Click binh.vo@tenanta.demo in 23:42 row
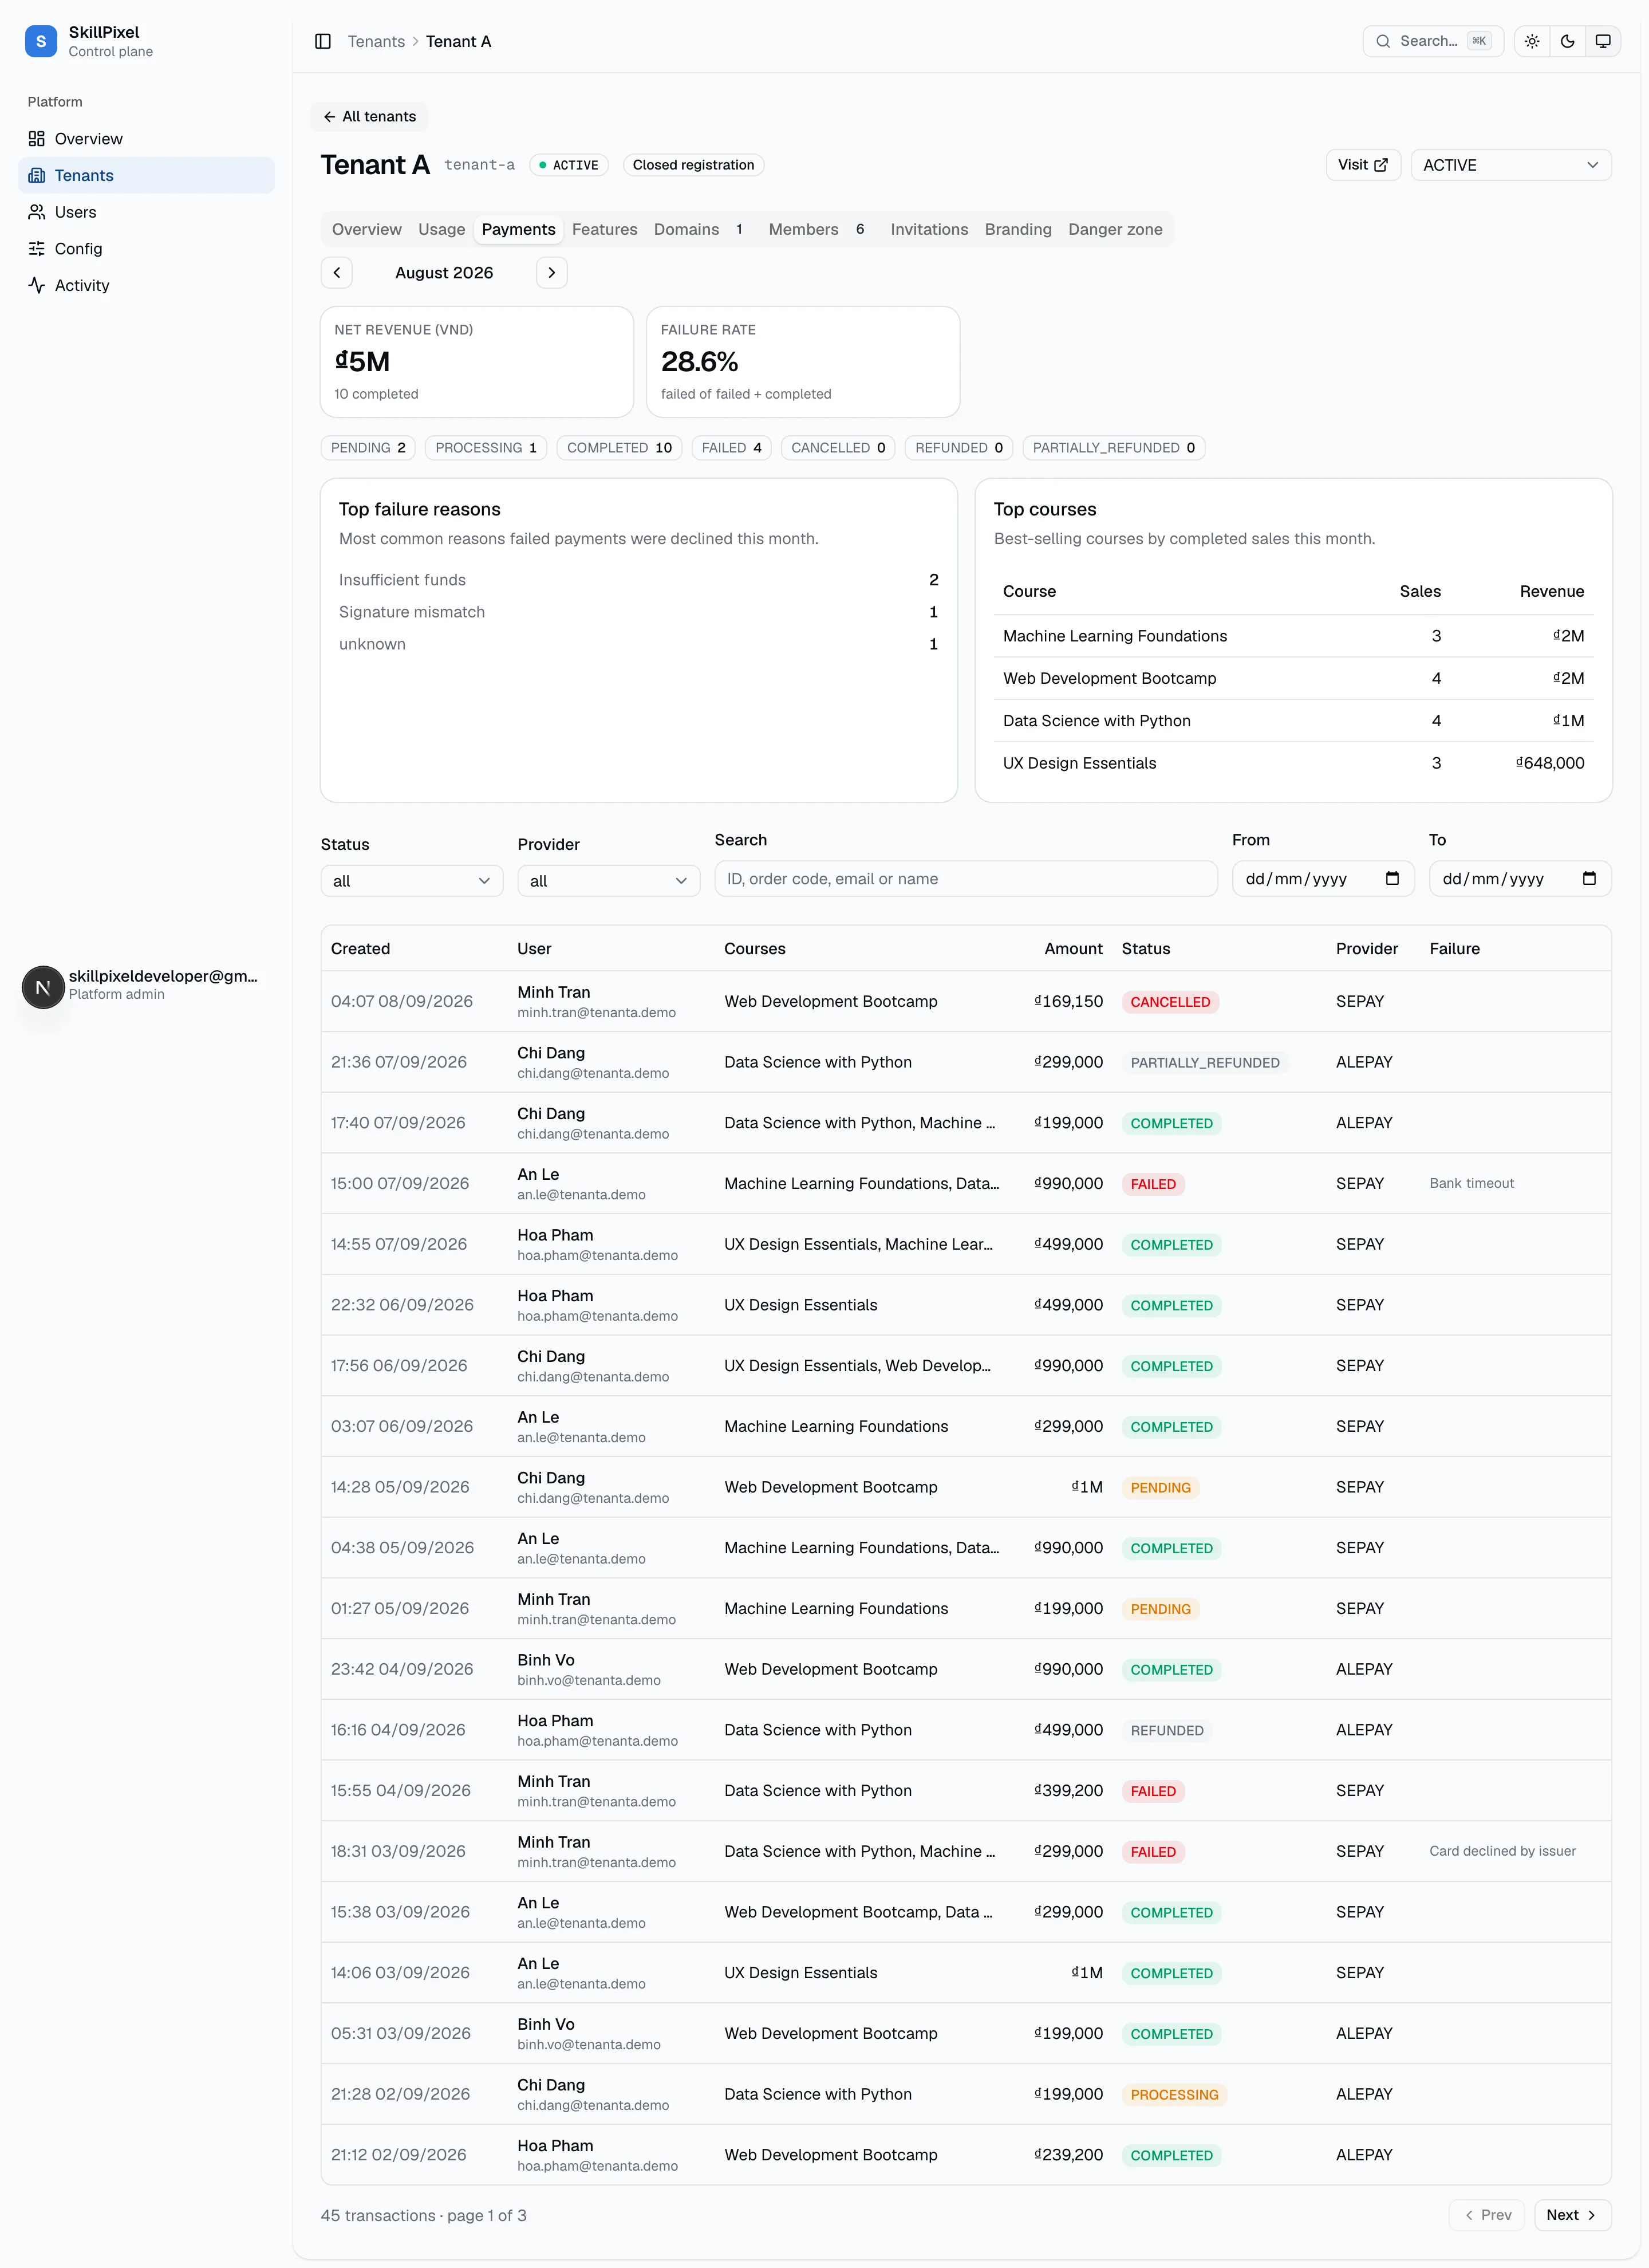 tap(588, 1681)
